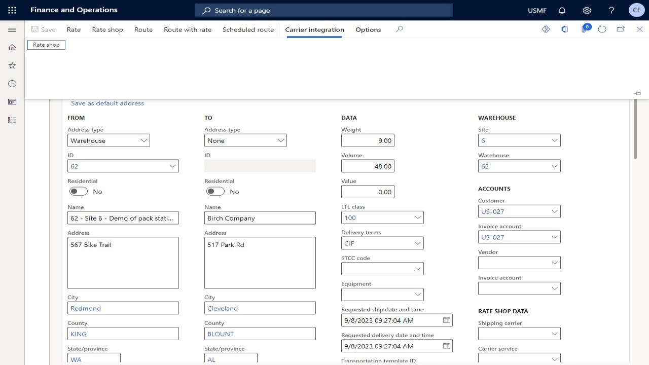This screenshot has width=649, height=365.
Task: Click FROM City field Redmond
Action: 123,308
